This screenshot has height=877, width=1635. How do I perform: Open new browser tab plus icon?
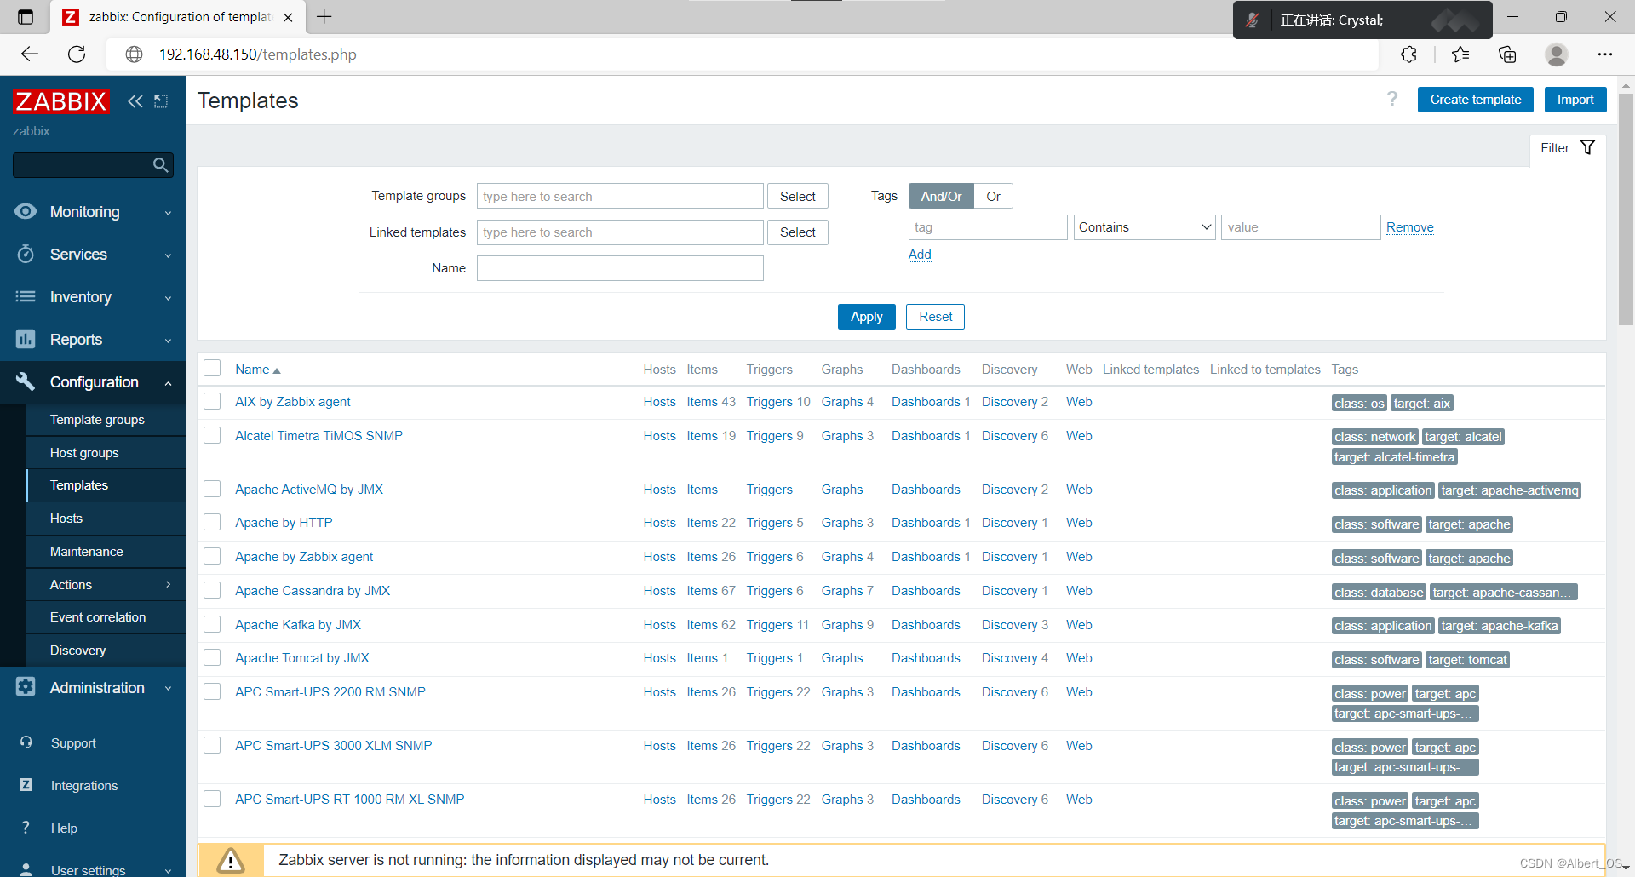[x=324, y=17]
